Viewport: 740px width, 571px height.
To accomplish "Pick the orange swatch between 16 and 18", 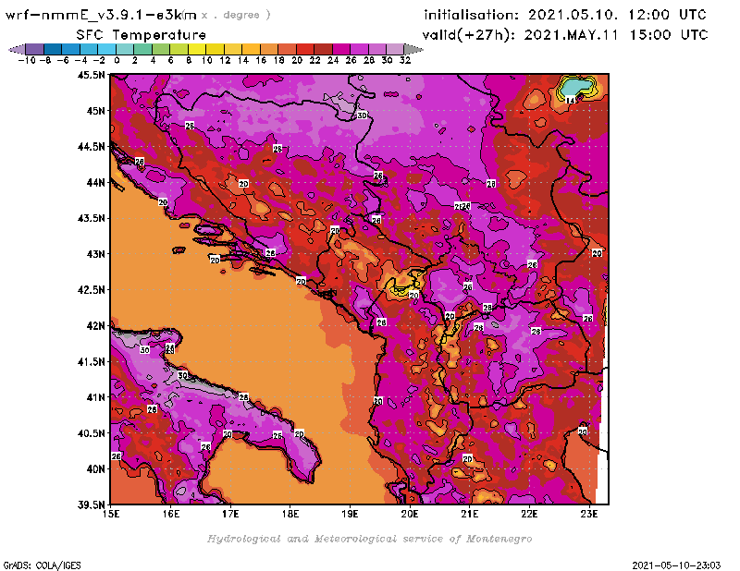I will click(x=269, y=49).
